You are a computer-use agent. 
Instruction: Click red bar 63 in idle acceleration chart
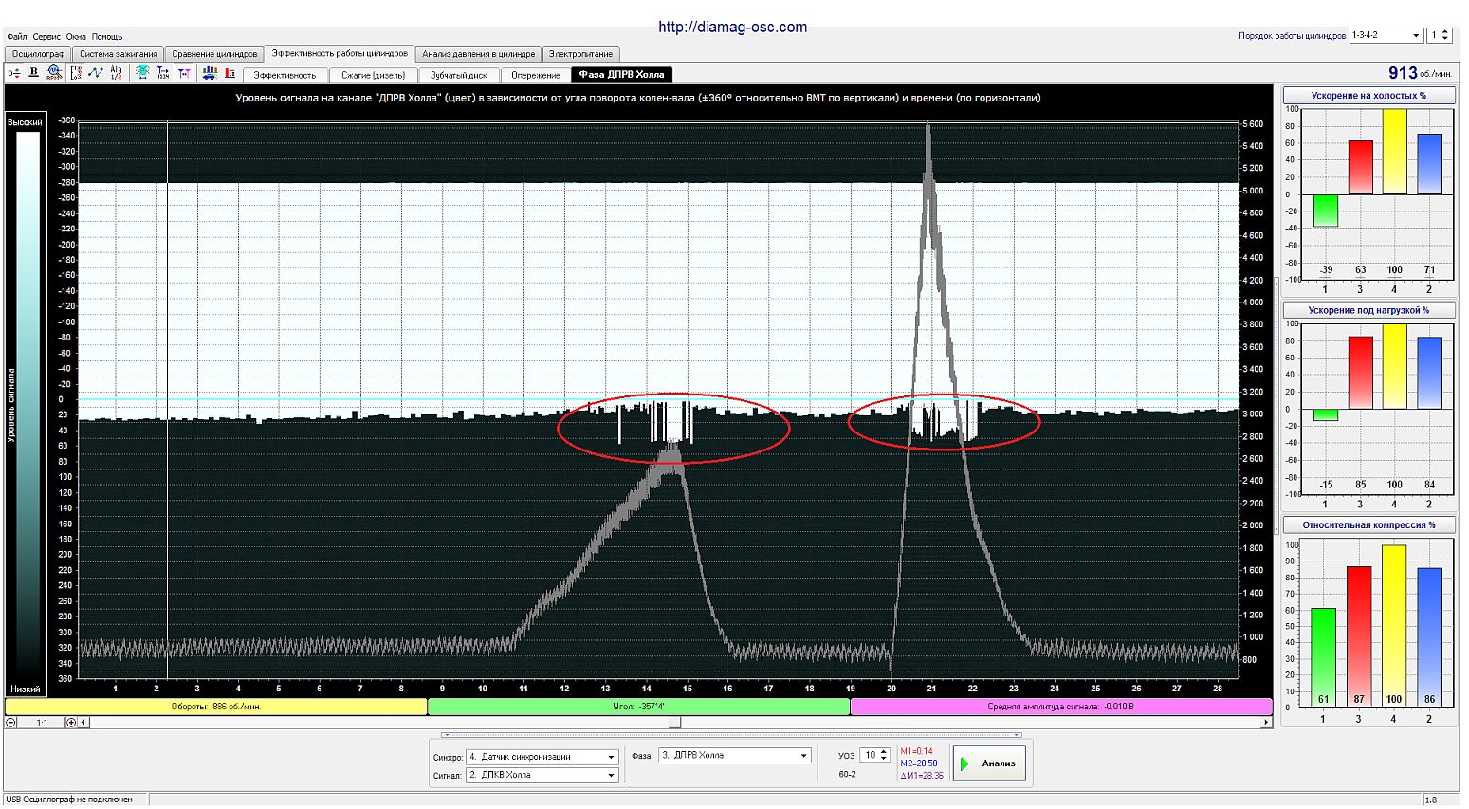point(1360,168)
